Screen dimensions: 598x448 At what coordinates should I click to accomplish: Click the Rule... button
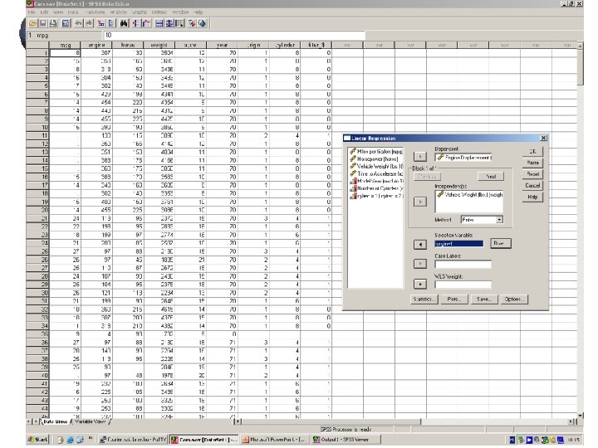[500, 243]
